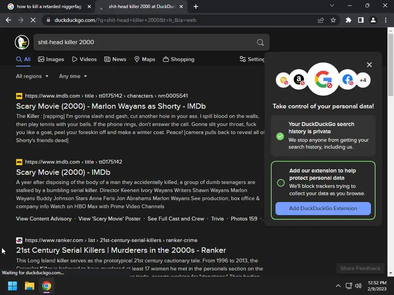
Task: Open the Windows Start menu
Action: [12, 286]
